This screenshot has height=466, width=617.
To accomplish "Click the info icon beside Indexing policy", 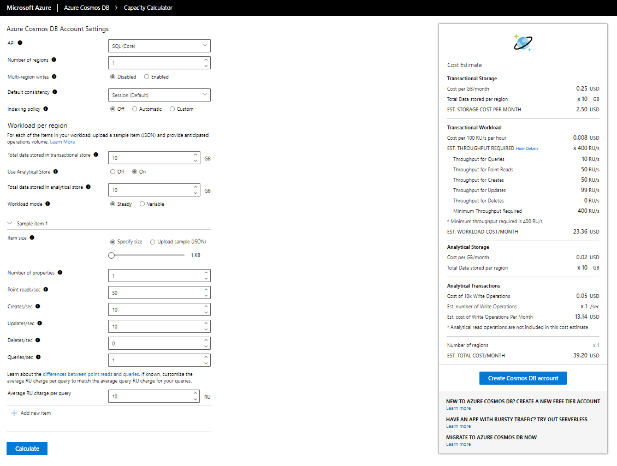I will 46,109.
